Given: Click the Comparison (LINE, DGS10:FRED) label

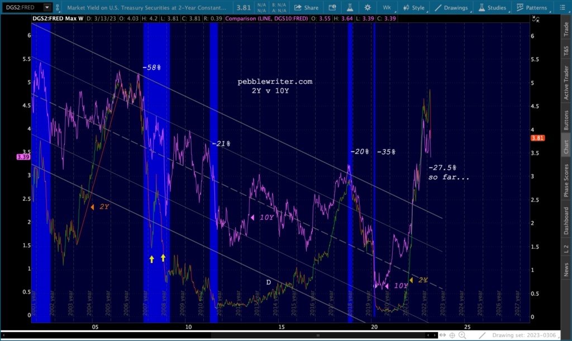Looking at the screenshot, I should (x=266, y=18).
